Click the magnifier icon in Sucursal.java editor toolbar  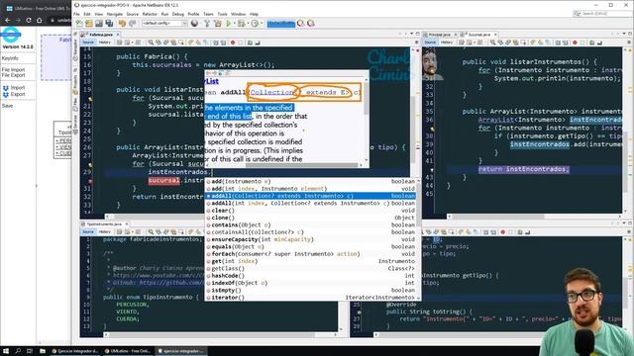pos(493,43)
